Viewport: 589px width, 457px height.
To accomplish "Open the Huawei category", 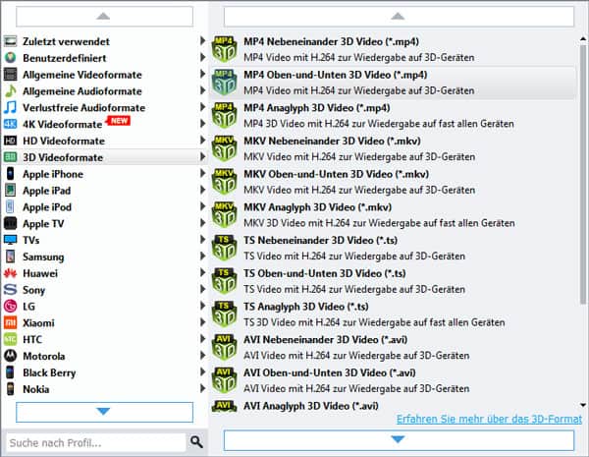I will [104, 273].
